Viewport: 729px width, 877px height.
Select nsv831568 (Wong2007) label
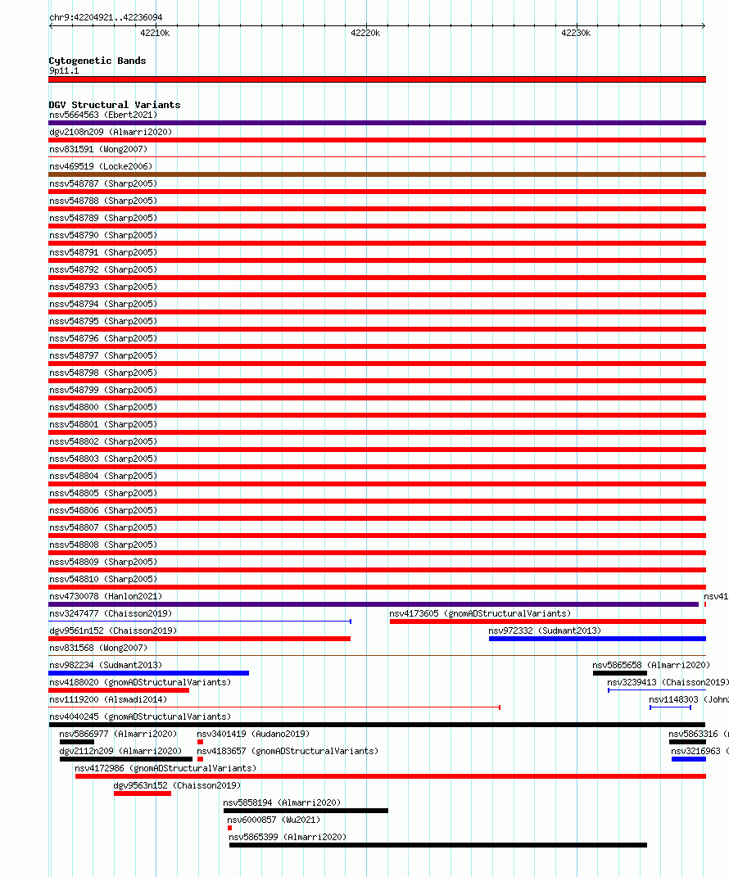[98, 648]
